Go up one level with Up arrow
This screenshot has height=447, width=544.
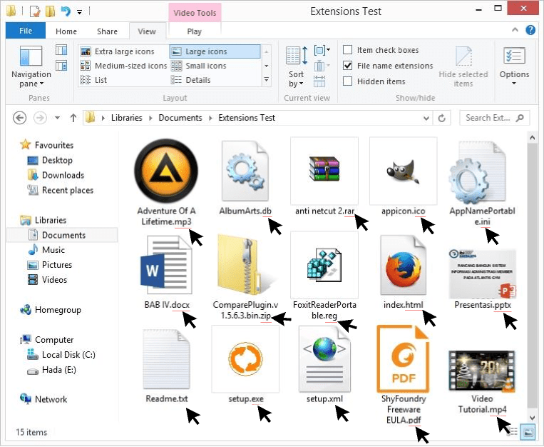pyautogui.click(x=73, y=118)
